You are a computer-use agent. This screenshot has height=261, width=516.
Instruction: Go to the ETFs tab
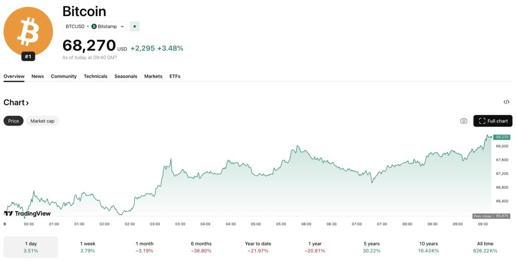tap(175, 76)
